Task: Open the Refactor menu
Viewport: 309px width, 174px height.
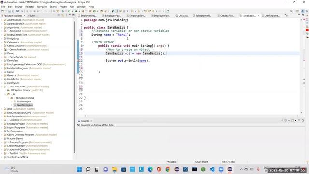Action: (30, 7)
